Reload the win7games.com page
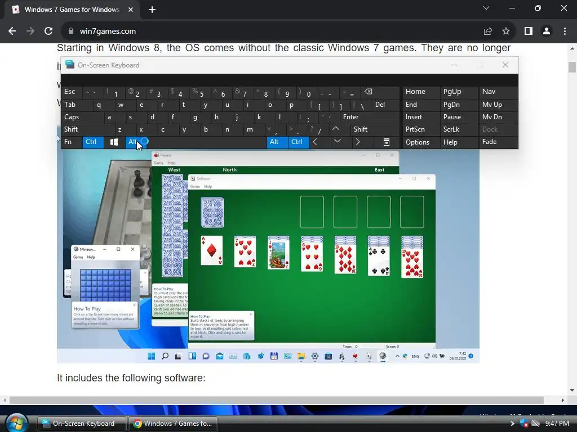The image size is (577, 432). [48, 31]
